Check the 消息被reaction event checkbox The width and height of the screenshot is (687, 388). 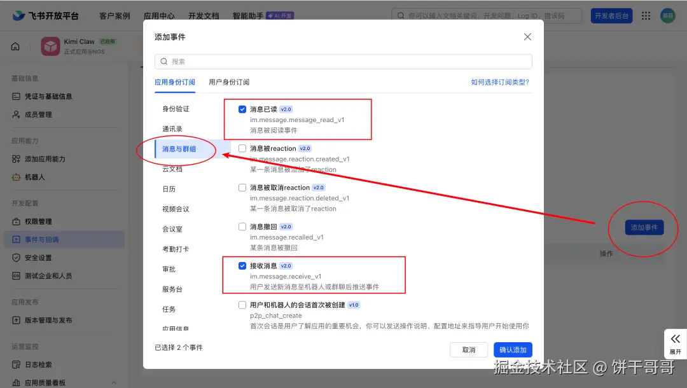(242, 148)
